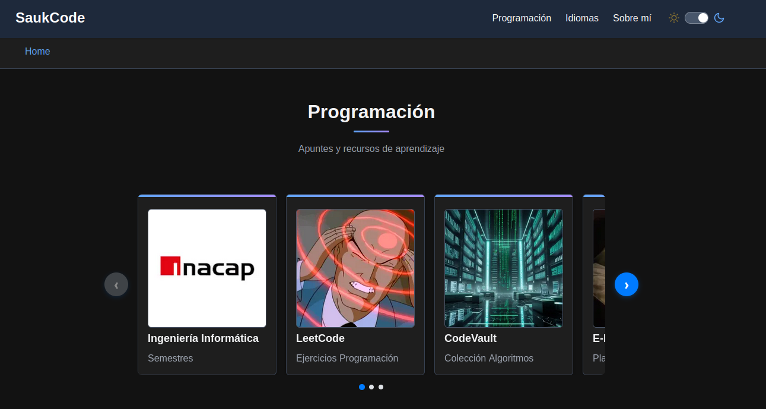Open the LeetCode brain meme image
This screenshot has width=766, height=409.
(x=355, y=268)
